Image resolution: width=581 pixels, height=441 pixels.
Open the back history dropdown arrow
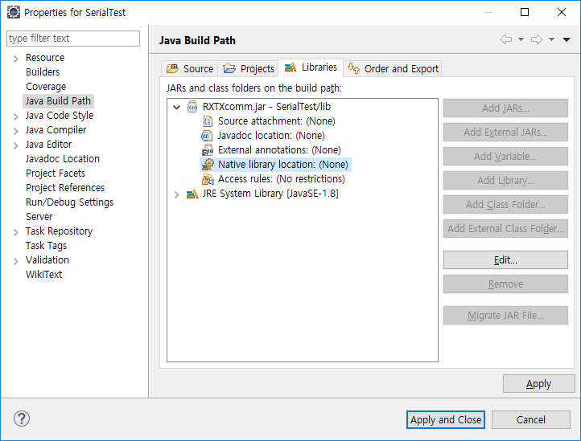pos(521,39)
